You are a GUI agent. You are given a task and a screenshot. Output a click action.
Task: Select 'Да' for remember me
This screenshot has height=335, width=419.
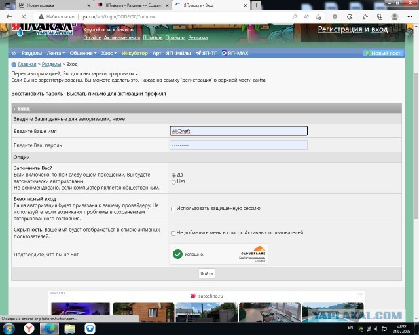[173, 175]
